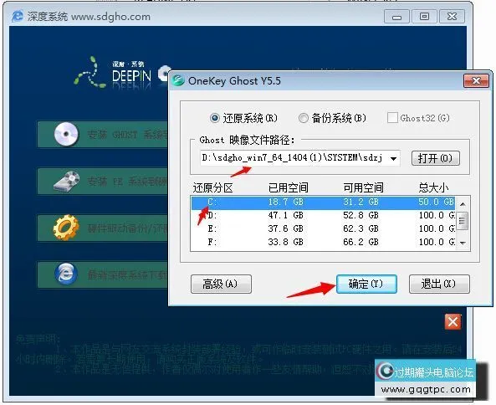Click the 高级(A) button

221,284
